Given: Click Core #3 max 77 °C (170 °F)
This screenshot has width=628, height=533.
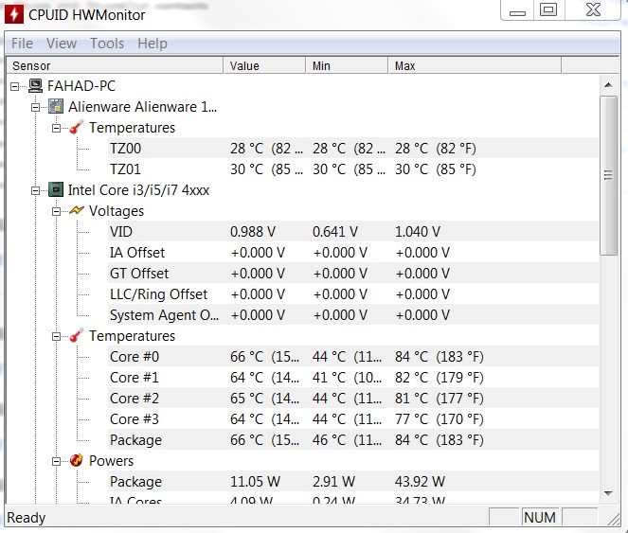Looking at the screenshot, I should coord(439,418).
